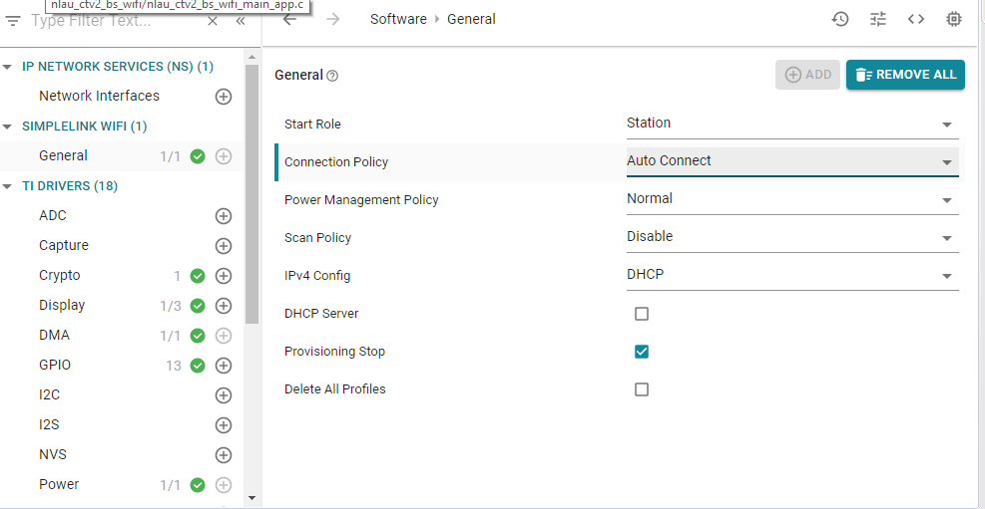Show generated files code icon

tap(916, 19)
